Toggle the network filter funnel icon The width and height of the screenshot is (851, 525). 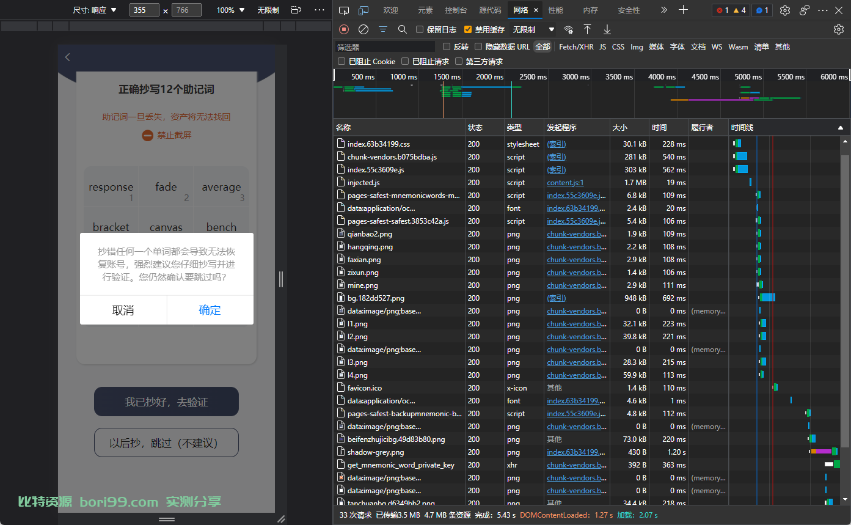tap(383, 29)
